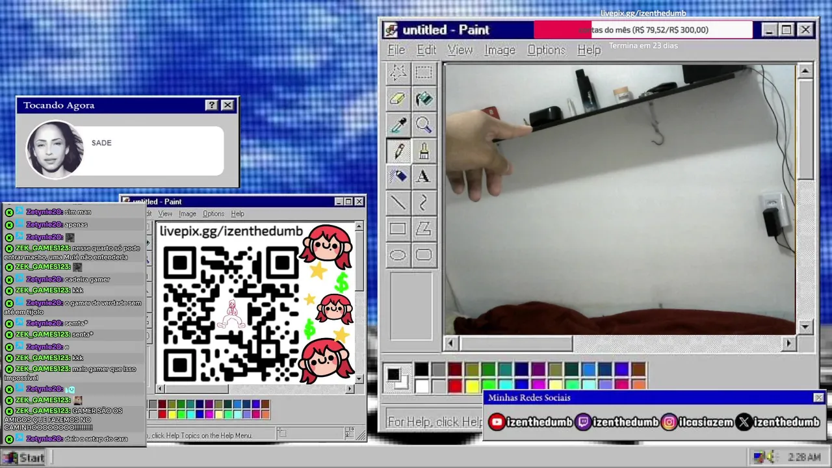Click the X logo in Minhas Redes Sociais

click(x=744, y=422)
